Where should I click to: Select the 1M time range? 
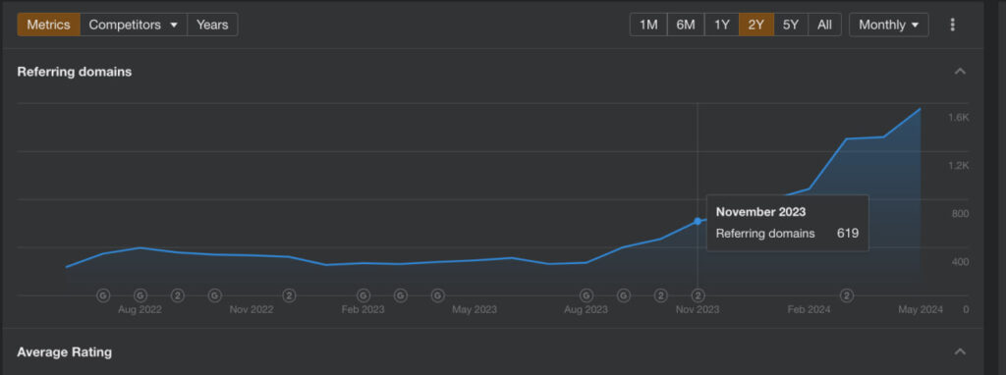pos(648,25)
